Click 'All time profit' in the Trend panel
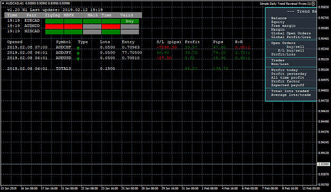Viewport: 331px width, 192px height. 288,78
